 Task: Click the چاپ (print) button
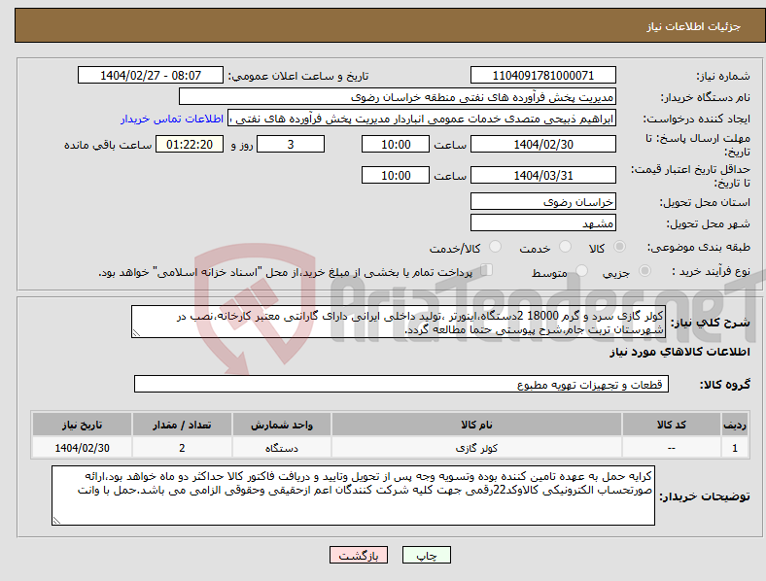click(427, 555)
